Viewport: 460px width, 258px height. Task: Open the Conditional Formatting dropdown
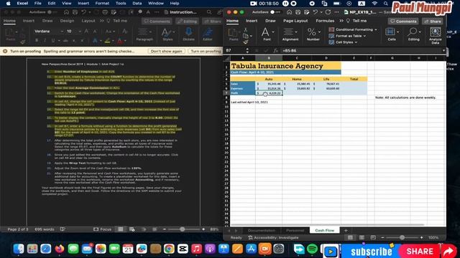[353, 29]
